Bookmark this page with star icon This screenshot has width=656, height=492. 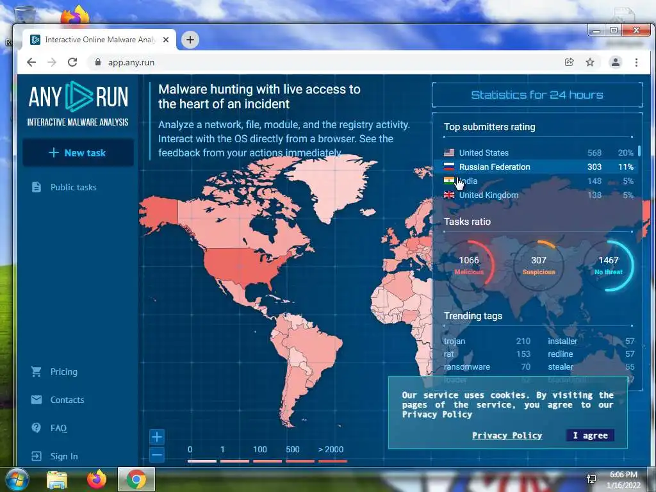click(x=590, y=62)
